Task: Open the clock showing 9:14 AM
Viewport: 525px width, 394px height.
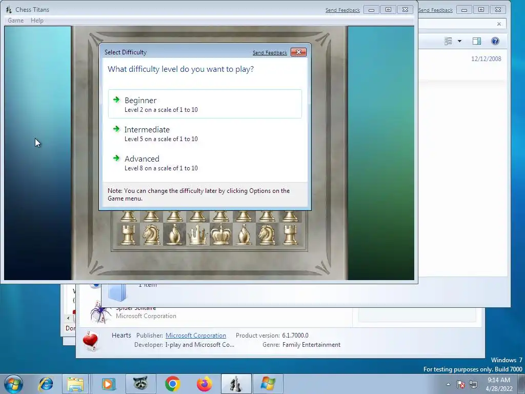Action: [499, 384]
